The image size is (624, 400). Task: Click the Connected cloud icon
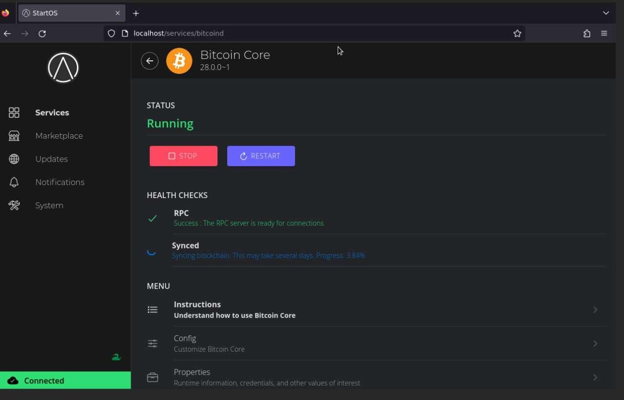click(x=13, y=381)
